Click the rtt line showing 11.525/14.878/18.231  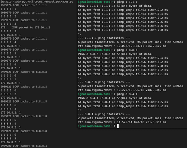[122, 122]
